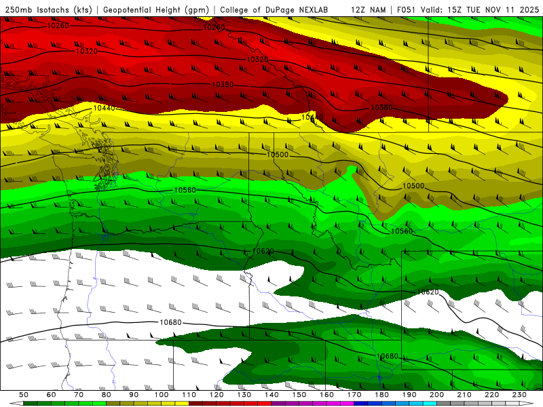
Task: Click the "250mb Isotachs (kts)" title text
Action: tap(48, 9)
